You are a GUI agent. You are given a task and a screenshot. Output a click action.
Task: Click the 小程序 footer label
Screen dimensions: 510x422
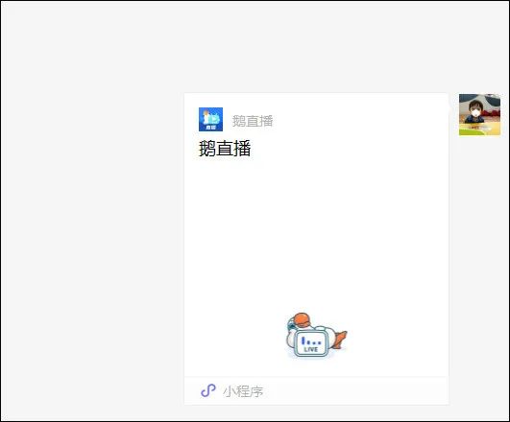tap(243, 391)
